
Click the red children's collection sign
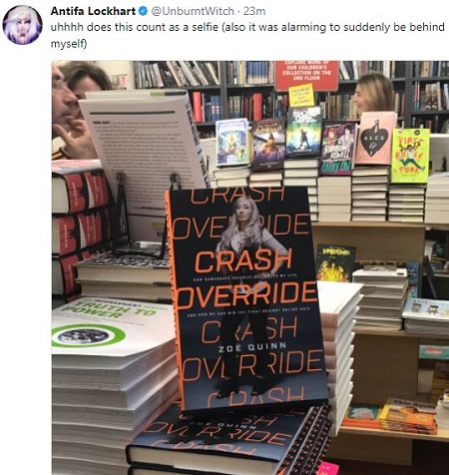click(306, 75)
